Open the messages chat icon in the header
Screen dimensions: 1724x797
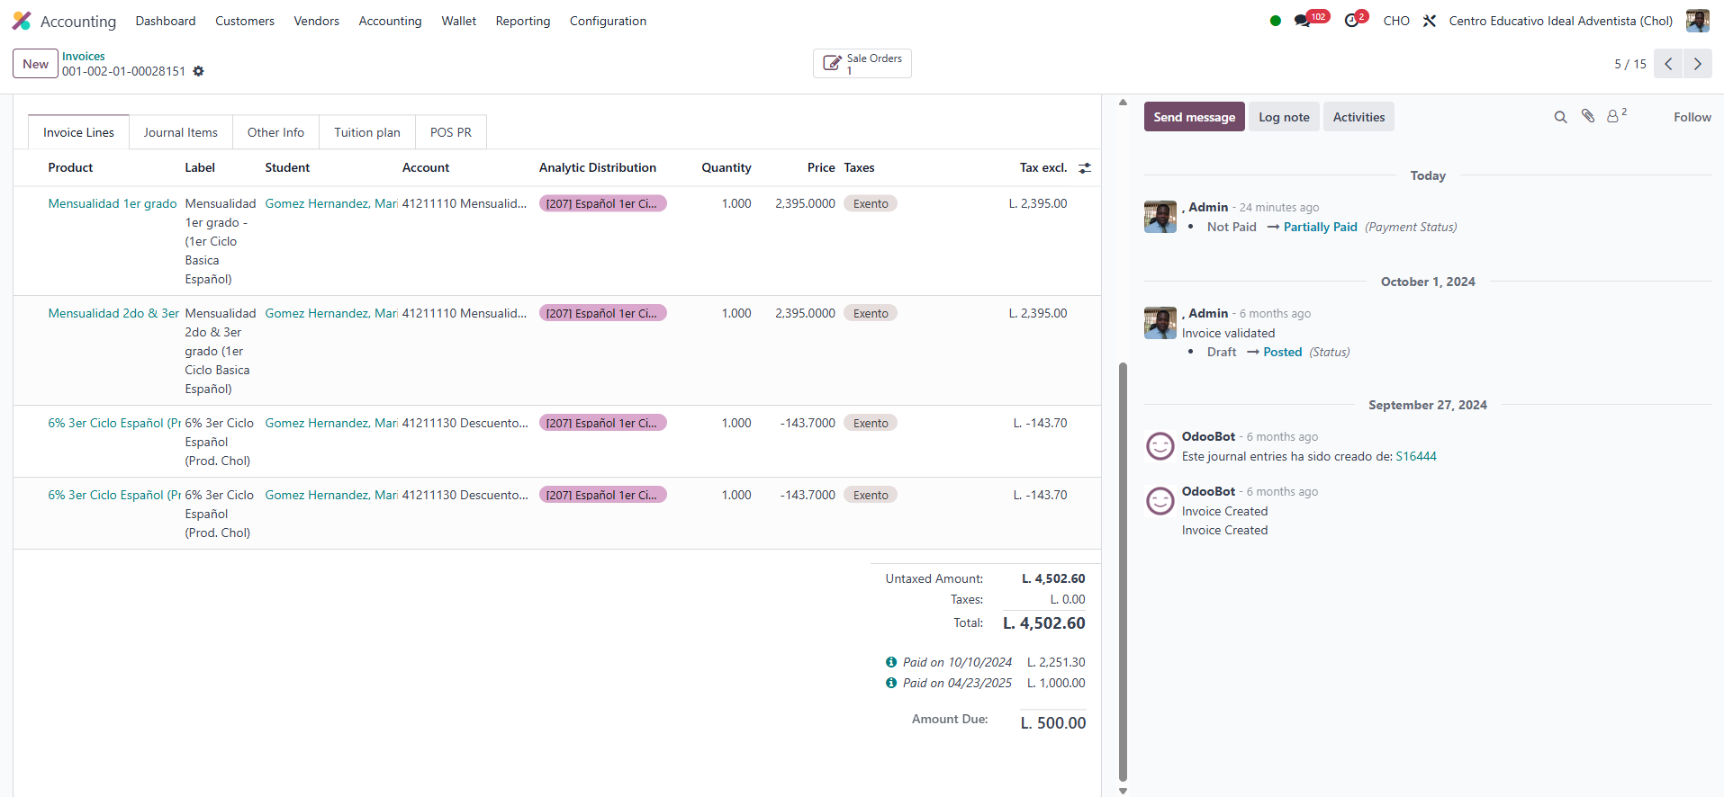coord(1302,21)
